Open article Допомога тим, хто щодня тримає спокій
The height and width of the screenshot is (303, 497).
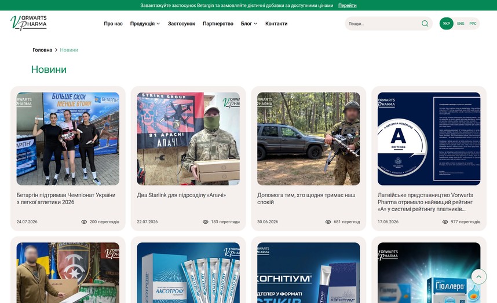tap(306, 198)
